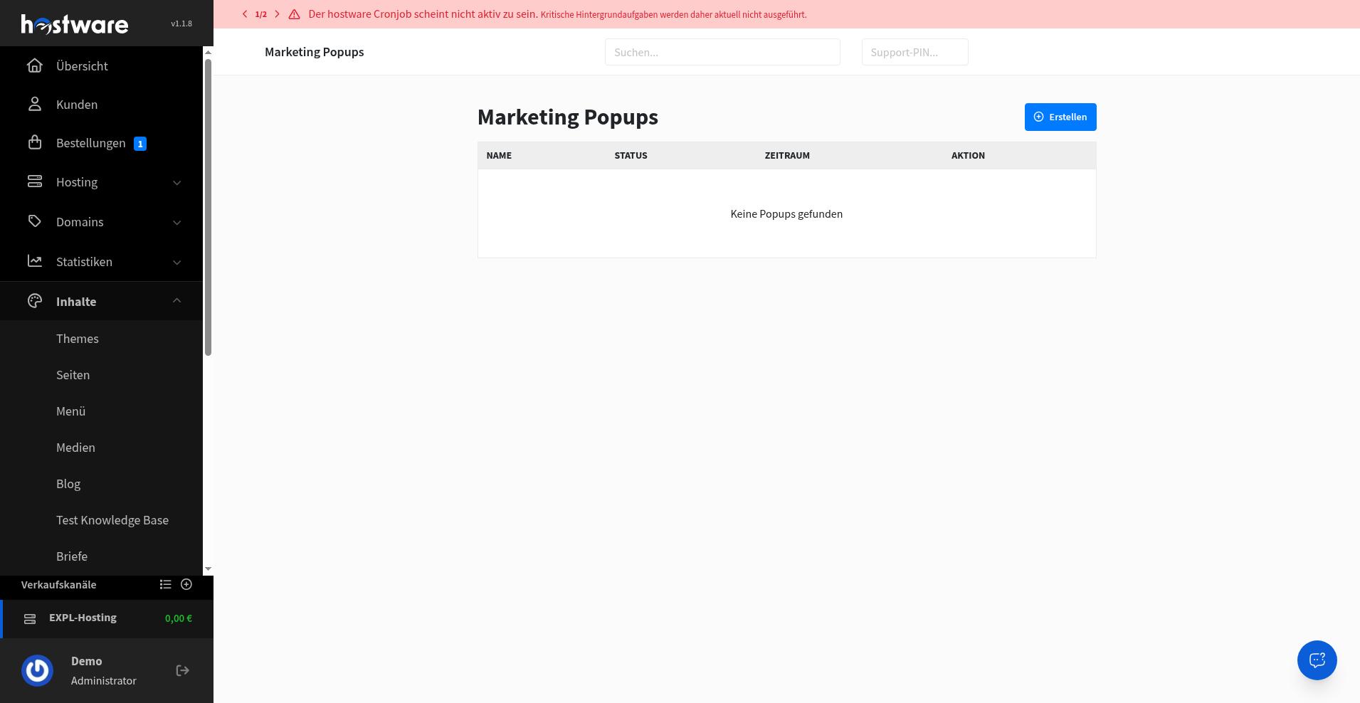This screenshot has height=703, width=1360.
Task: Open Kunden in sidebar
Action: click(77, 104)
